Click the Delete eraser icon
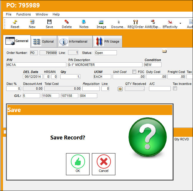This screenshot has height=191, width=193. [x=67, y=22]
